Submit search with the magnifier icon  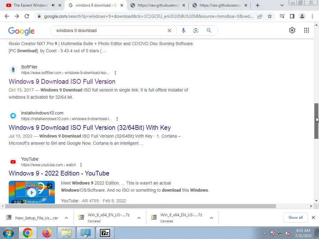tap(209, 30)
